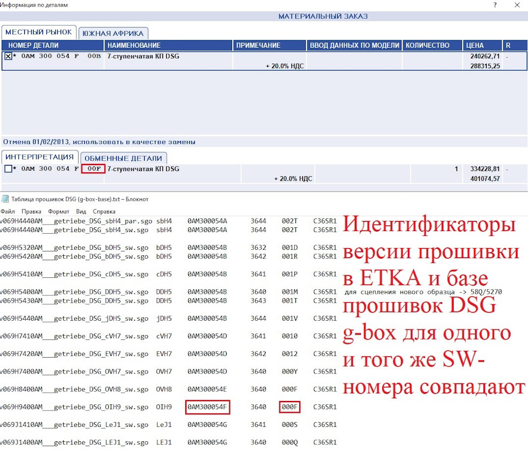Select the ИНТЕРПРЕТАЦИЯ tab
The image size is (528, 455).
[40, 157]
